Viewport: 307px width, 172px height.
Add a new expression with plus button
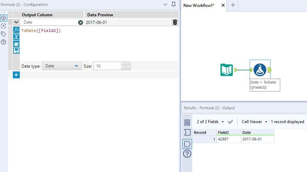pos(16,75)
